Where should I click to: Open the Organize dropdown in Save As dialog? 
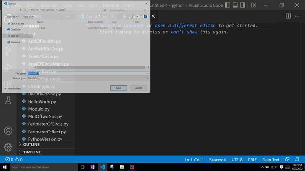[11, 17]
